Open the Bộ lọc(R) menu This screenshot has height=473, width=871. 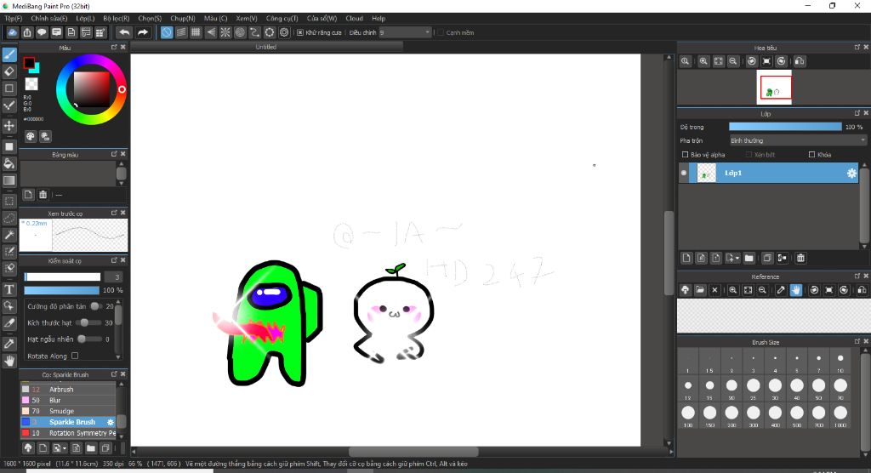[x=116, y=19]
